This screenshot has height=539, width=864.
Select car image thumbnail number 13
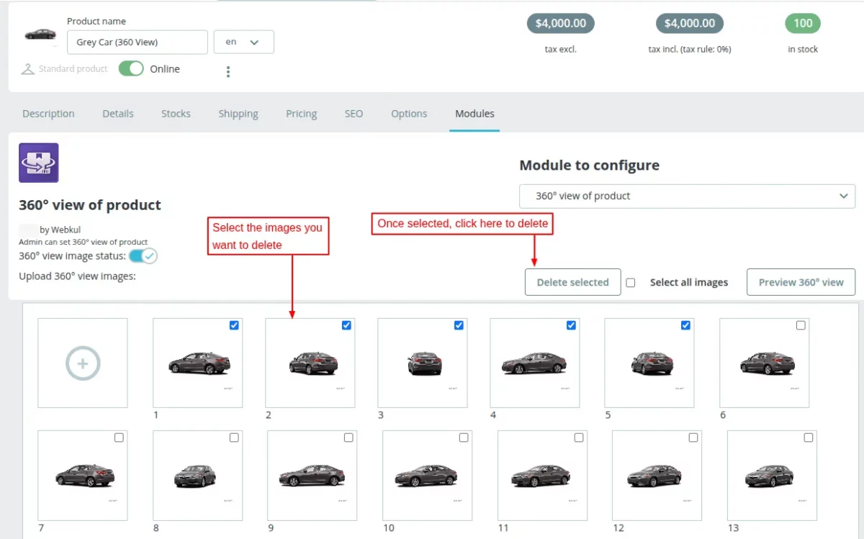coord(771,475)
